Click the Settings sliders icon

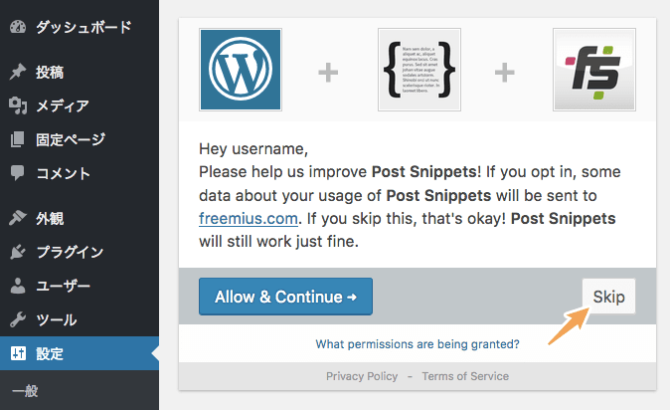18,353
